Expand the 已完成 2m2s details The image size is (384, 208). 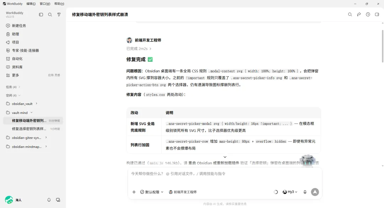coord(139,49)
